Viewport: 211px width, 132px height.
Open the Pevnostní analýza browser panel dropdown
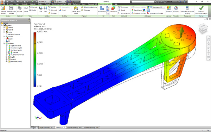9,20
